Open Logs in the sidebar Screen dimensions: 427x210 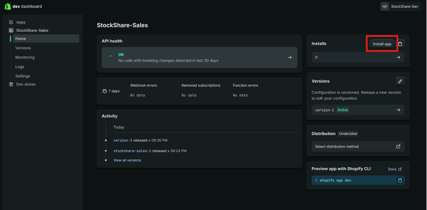click(20, 67)
